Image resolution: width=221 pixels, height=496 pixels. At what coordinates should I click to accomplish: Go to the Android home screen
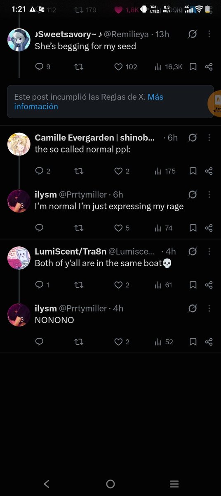tap(110, 484)
